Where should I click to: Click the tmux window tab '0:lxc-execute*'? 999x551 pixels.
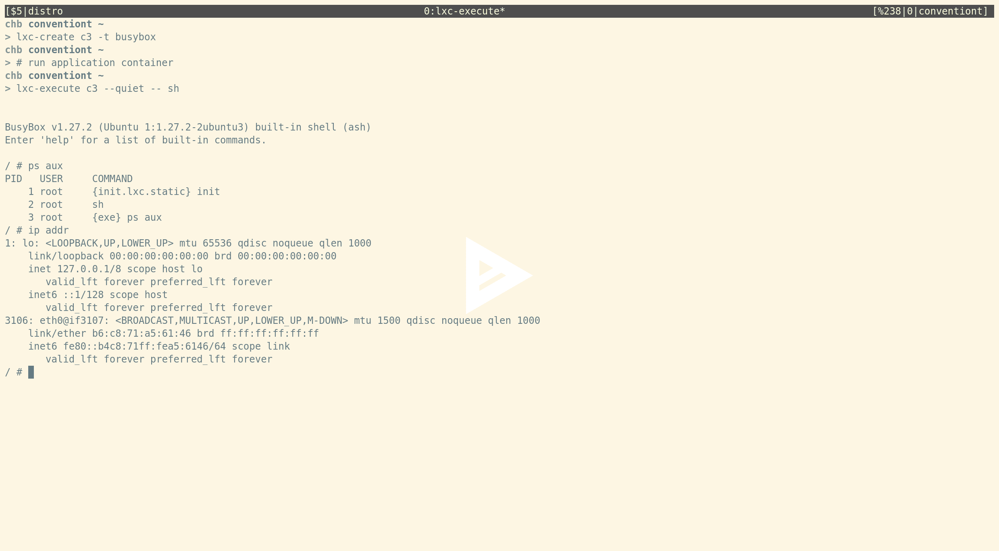[464, 11]
